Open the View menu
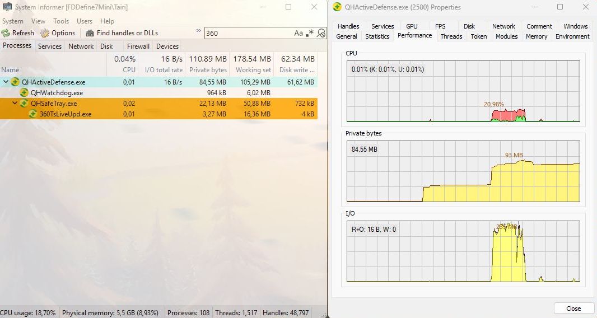This screenshot has height=318, width=597. coord(38,21)
